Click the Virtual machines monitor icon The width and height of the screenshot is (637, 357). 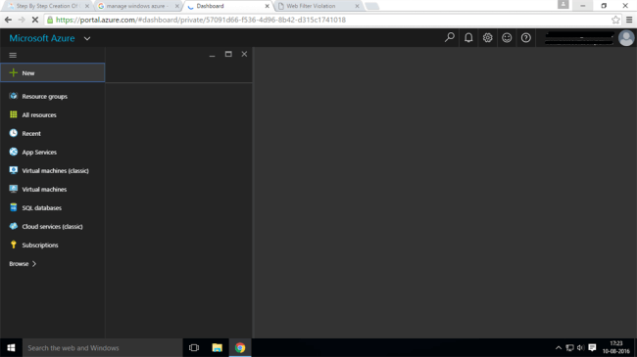point(14,189)
